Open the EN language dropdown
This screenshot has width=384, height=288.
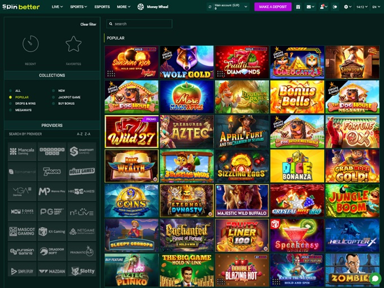376,7
